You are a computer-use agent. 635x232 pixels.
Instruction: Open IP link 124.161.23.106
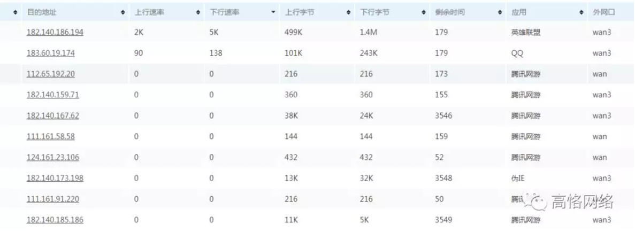click(x=52, y=158)
